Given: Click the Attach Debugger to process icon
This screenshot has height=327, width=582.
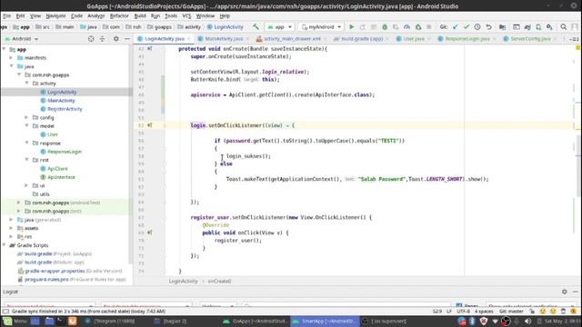Looking at the screenshot, I should [418, 27].
